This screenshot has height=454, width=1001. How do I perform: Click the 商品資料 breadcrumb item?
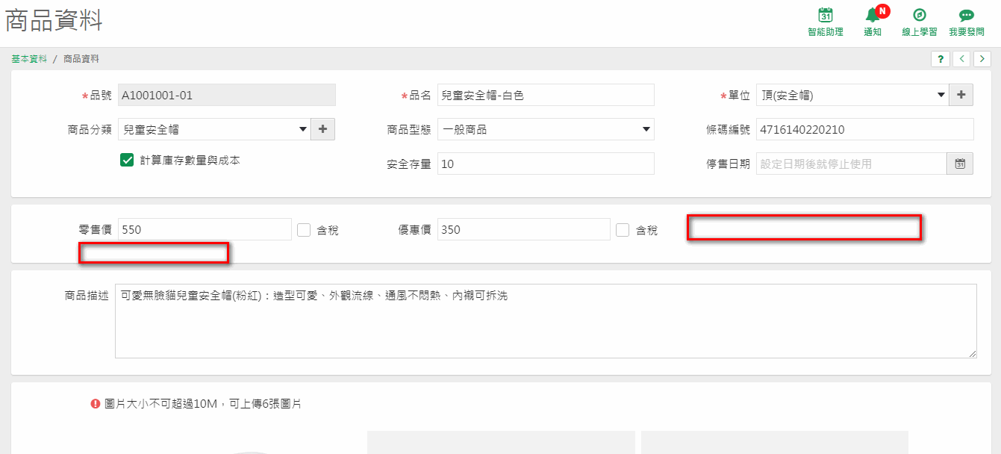[81, 58]
